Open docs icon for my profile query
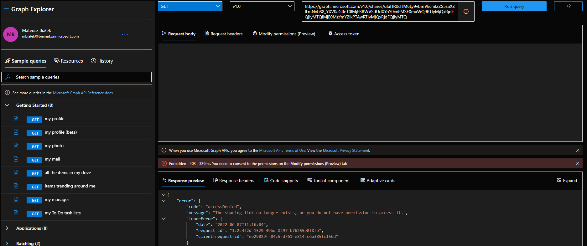The image size is (587, 246). pos(16,119)
